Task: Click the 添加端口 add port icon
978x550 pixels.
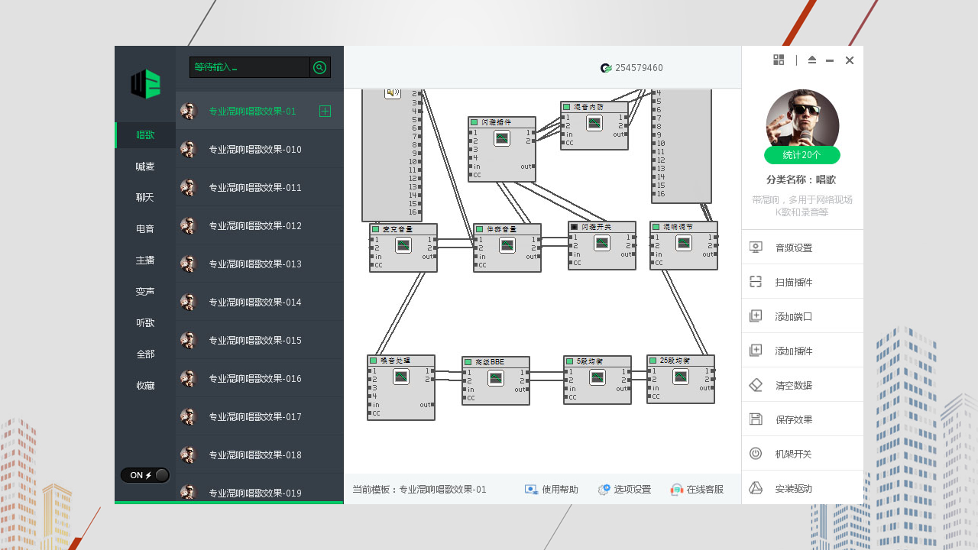Action: coord(756,315)
